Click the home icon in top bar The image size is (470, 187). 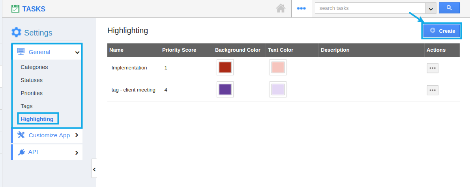click(x=281, y=8)
